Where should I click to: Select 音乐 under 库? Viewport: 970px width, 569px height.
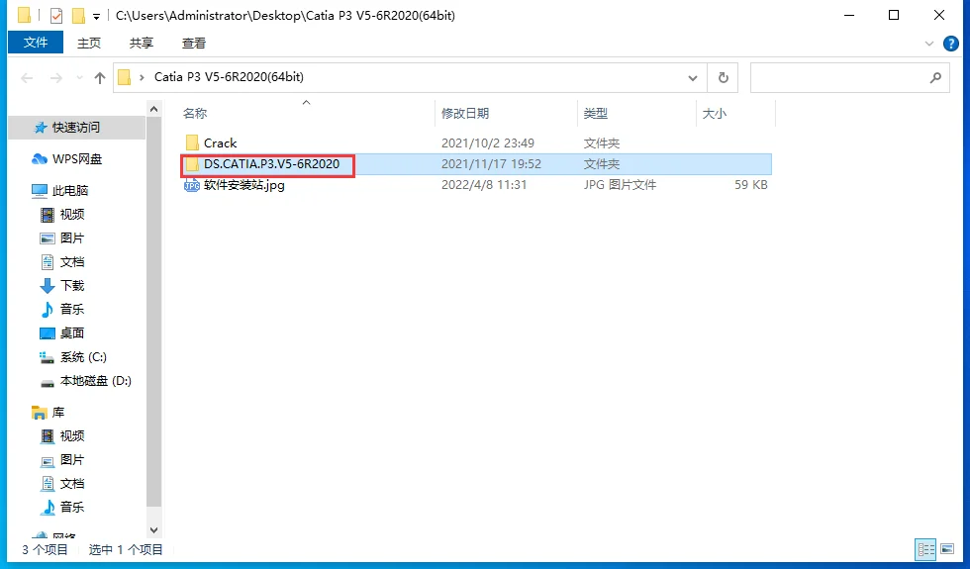(x=71, y=507)
